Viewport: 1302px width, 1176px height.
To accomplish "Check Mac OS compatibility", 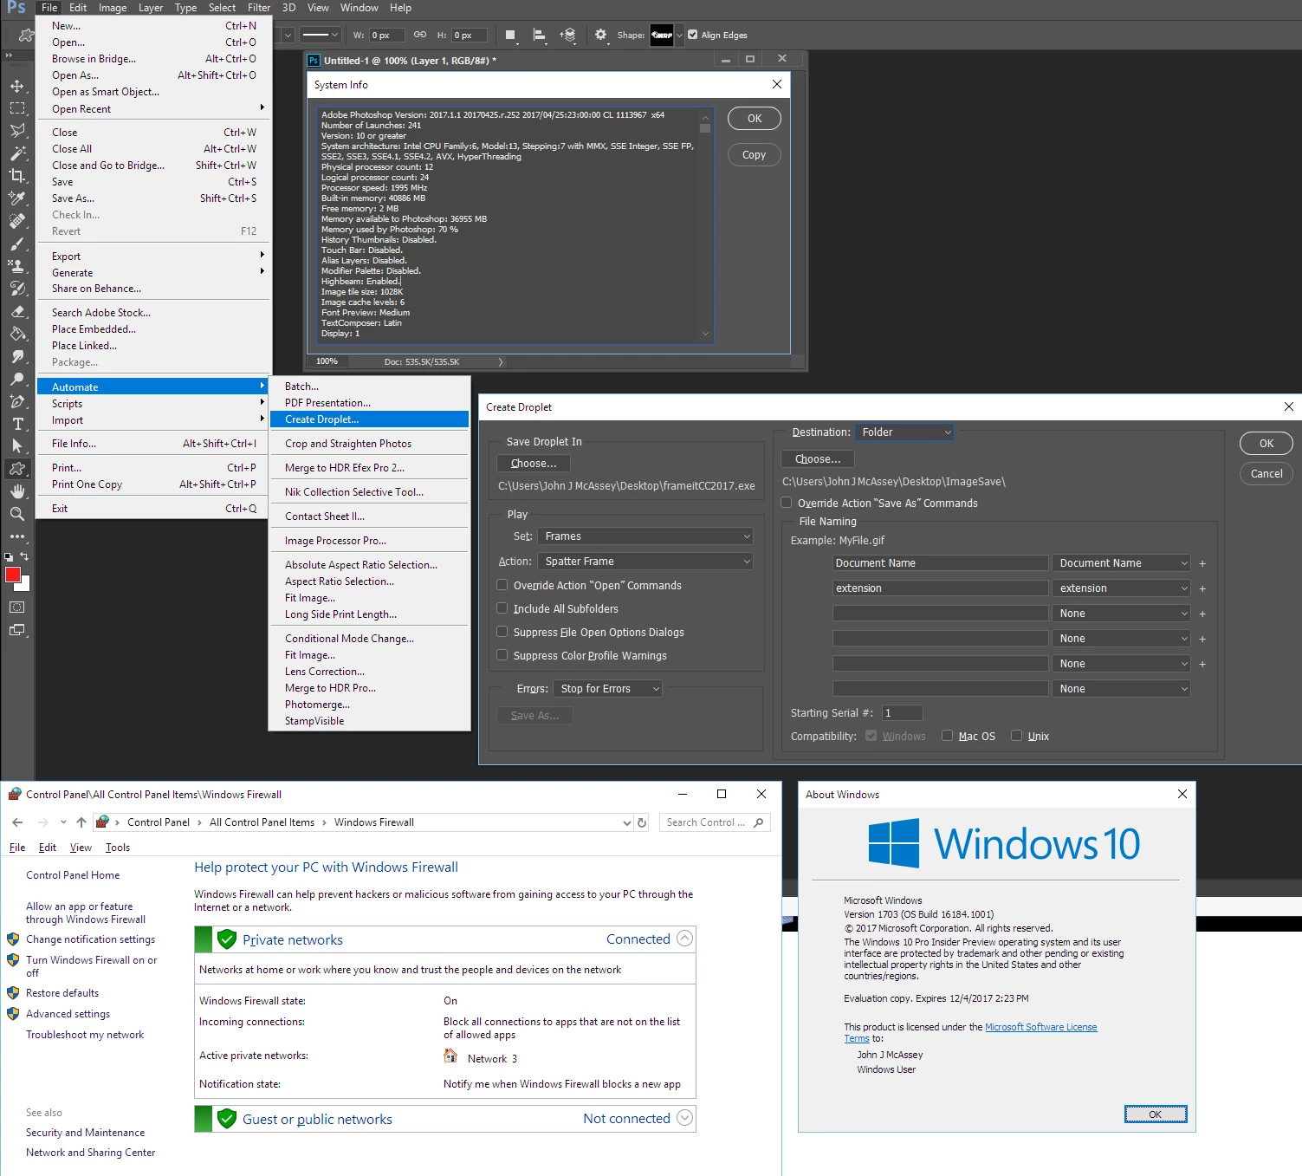I will (947, 736).
